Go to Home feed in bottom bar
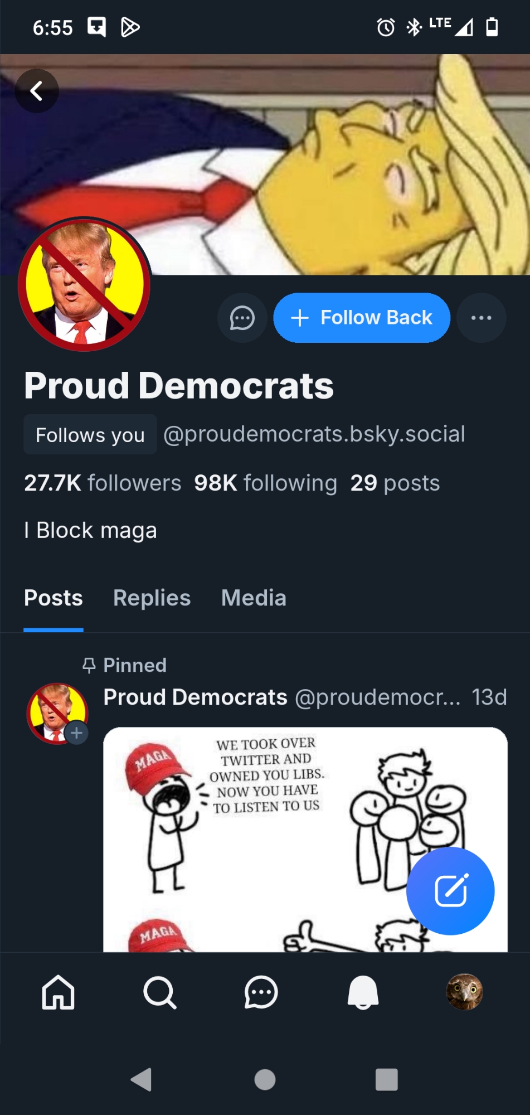 (58, 993)
